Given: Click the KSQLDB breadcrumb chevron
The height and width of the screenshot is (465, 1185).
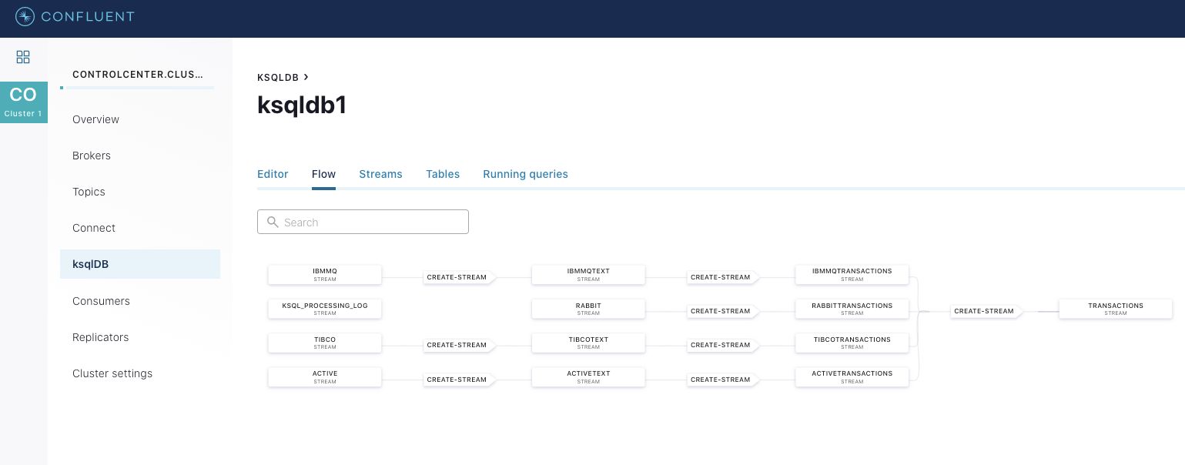Looking at the screenshot, I should tap(306, 77).
